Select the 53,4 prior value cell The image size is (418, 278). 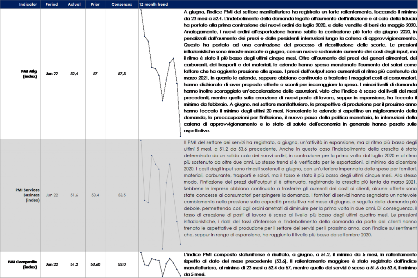pos(95,196)
